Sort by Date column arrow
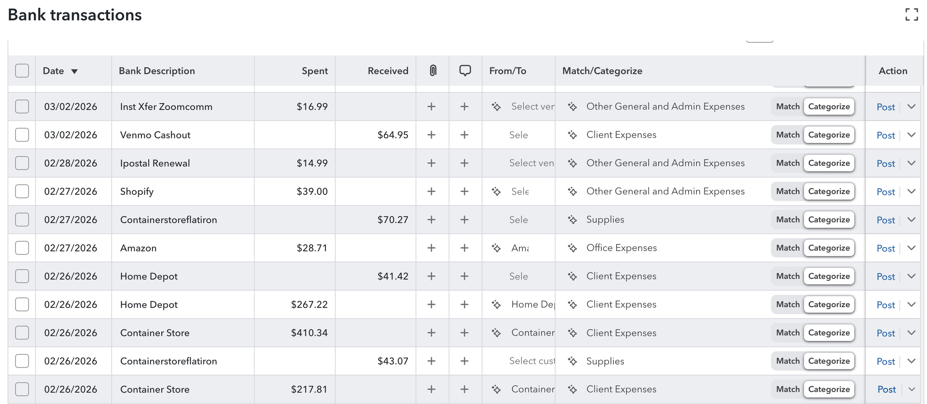The width and height of the screenshot is (927, 404). [x=74, y=71]
